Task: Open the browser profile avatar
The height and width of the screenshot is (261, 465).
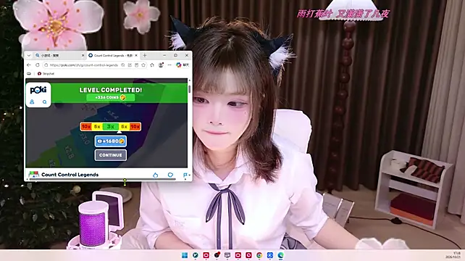Action: coord(161,65)
